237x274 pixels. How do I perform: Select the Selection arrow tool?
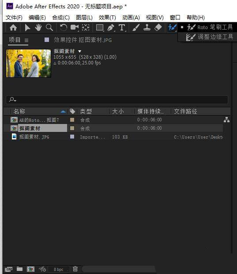pyautogui.click(x=27, y=28)
